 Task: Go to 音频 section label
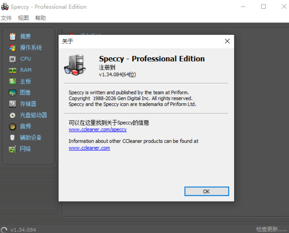[25, 126]
